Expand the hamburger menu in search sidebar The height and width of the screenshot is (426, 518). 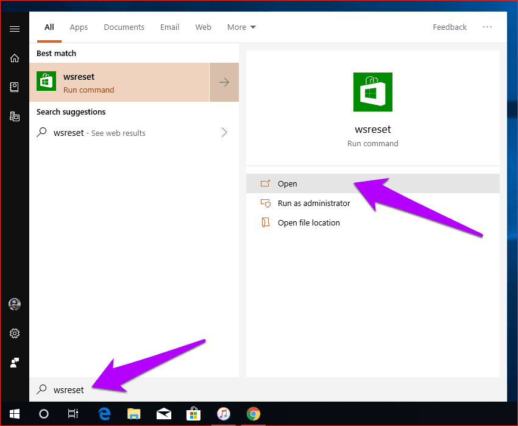pyautogui.click(x=15, y=29)
